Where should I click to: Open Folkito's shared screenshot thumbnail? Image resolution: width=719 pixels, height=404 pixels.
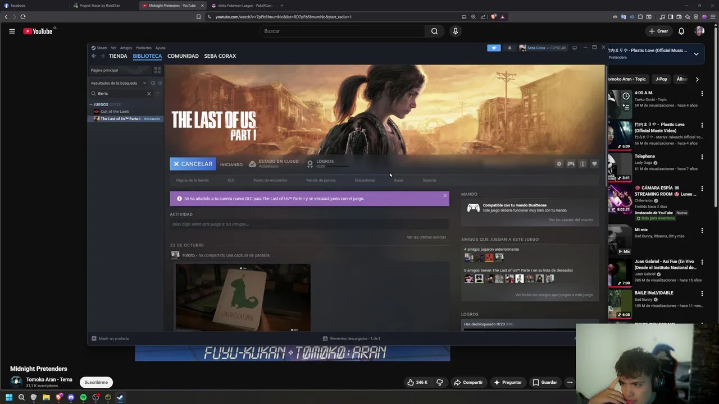click(x=243, y=297)
